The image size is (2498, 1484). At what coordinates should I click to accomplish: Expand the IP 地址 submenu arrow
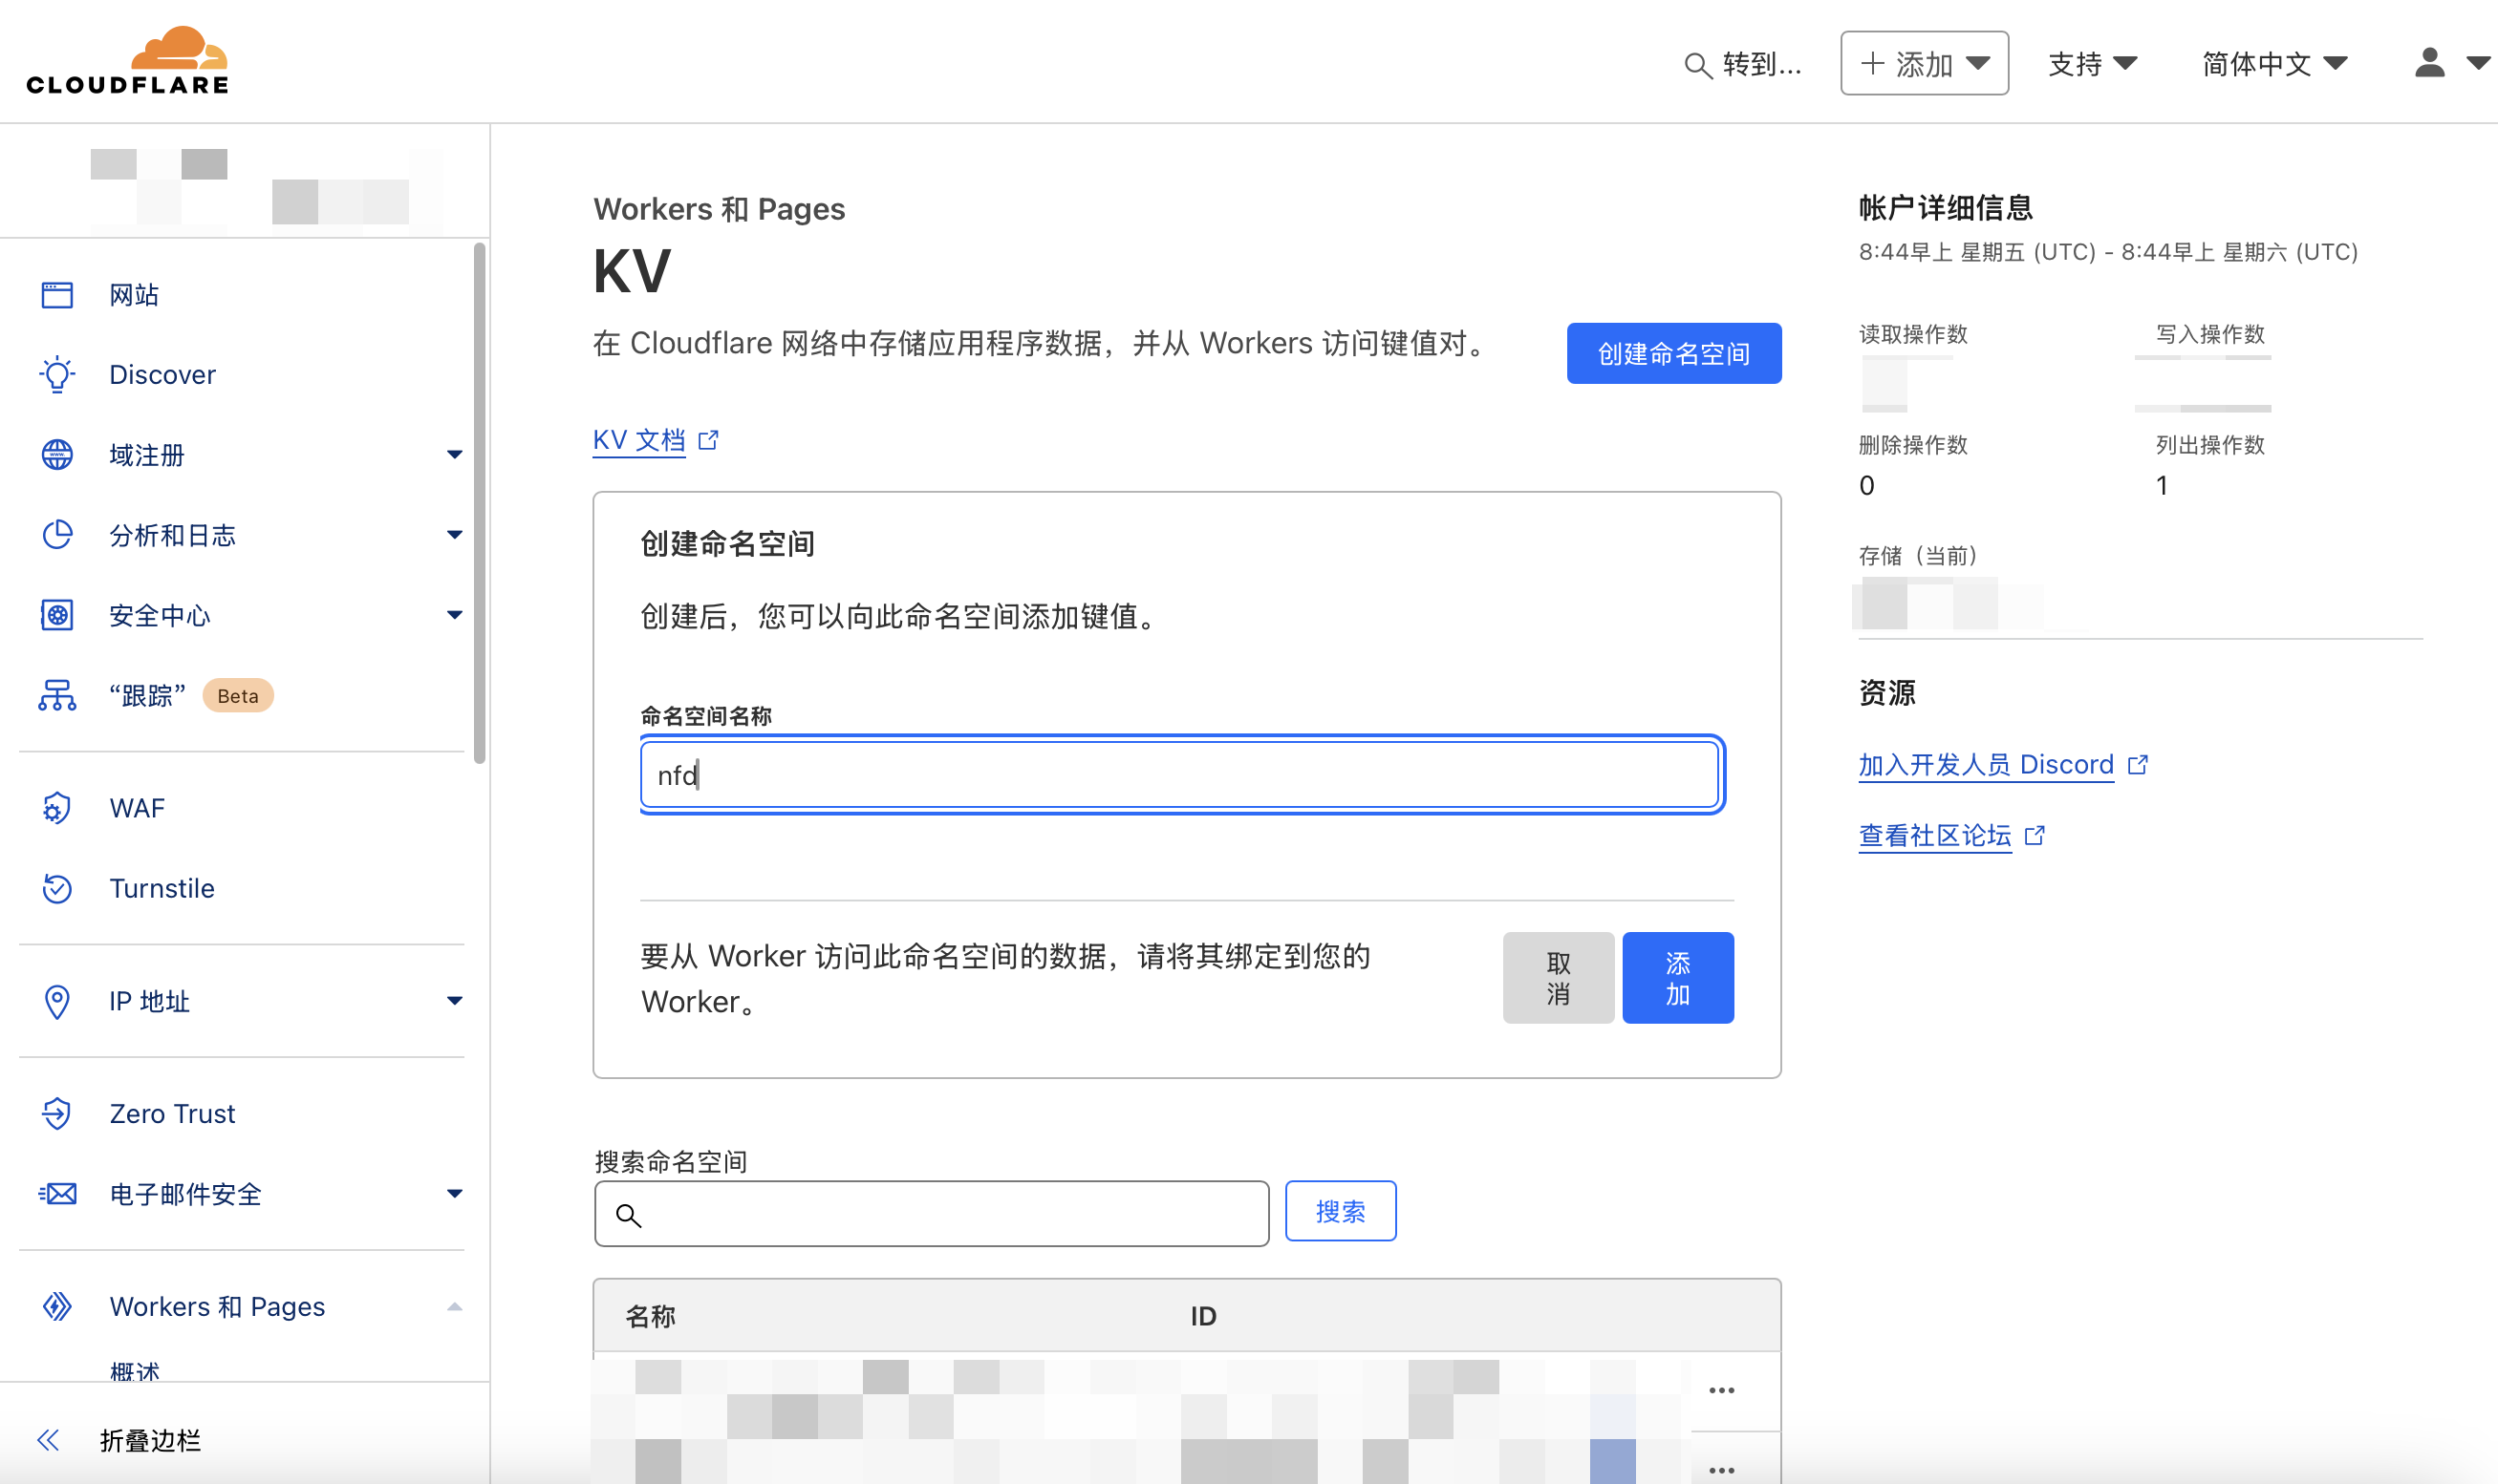pyautogui.click(x=454, y=1001)
